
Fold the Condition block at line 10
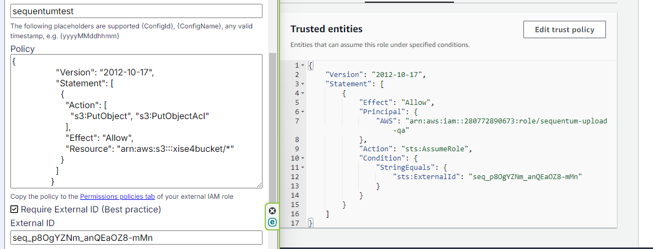click(x=302, y=158)
